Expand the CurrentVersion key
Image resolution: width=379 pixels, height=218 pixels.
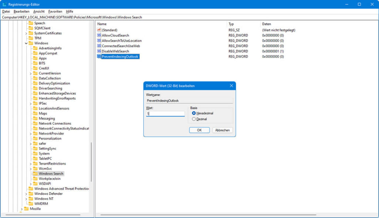[31, 73]
